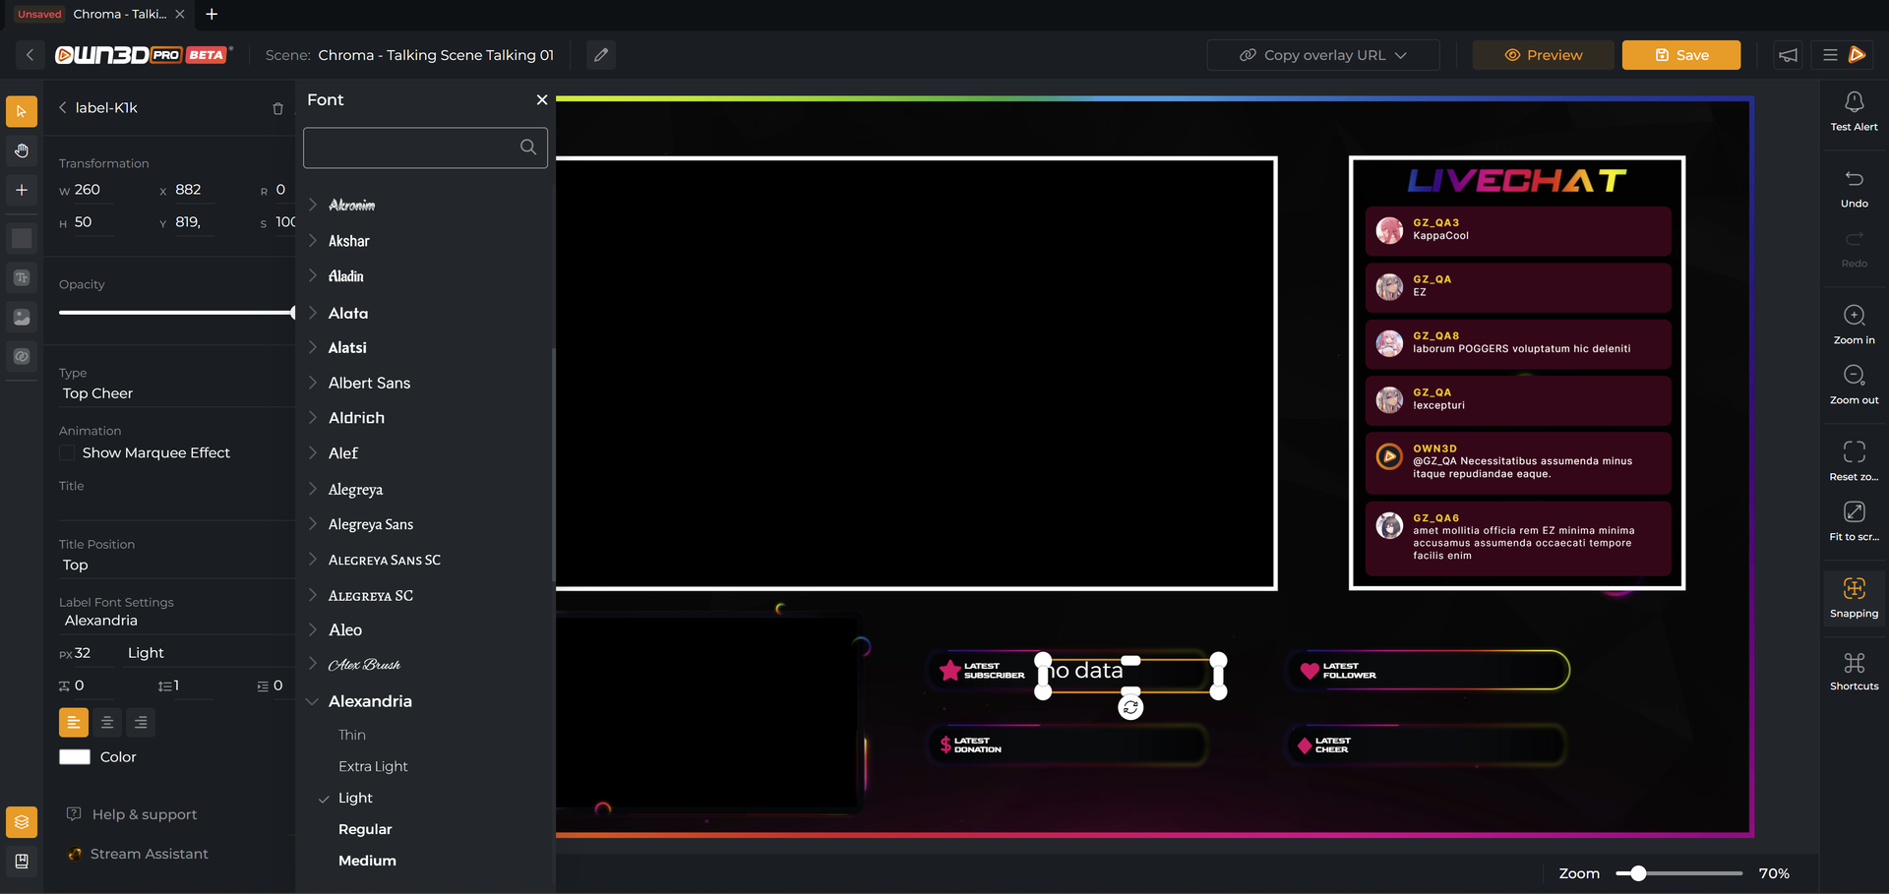The image size is (1889, 894).
Task: Expand the Albert Sans font entry
Action: 313,383
